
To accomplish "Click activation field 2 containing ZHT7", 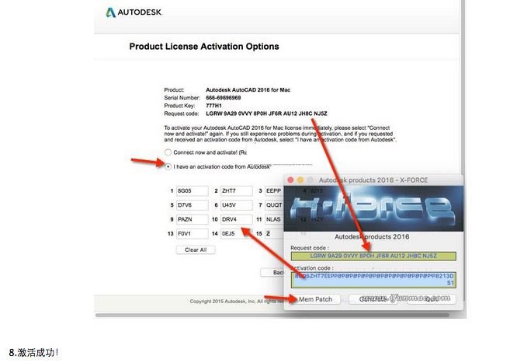I will 237,190.
